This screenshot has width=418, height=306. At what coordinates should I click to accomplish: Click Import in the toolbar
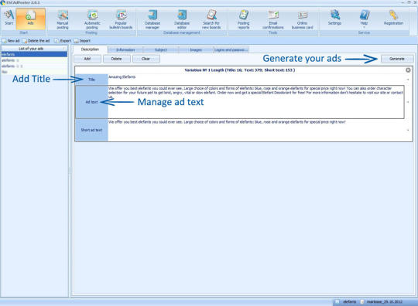pos(82,41)
